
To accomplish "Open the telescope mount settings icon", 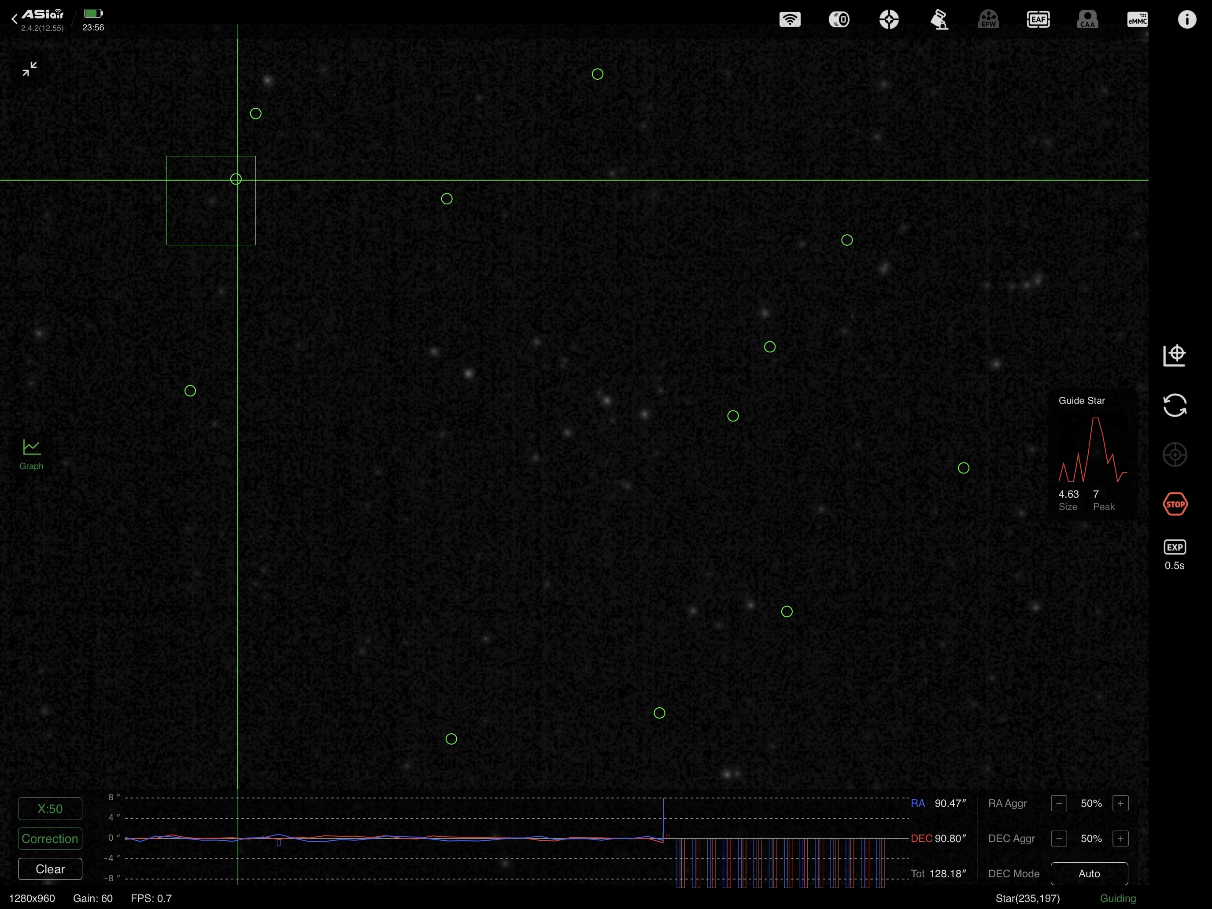I will pos(939,20).
